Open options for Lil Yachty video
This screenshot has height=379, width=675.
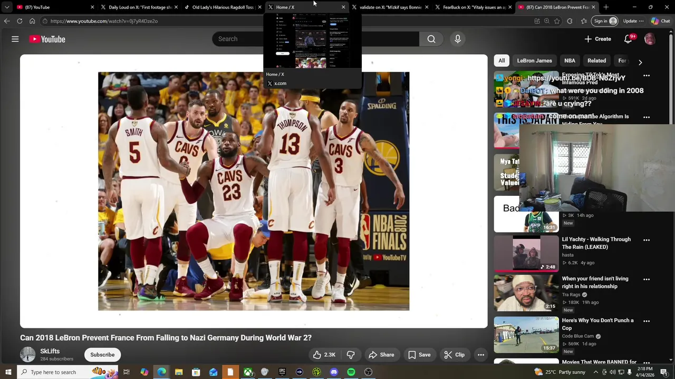pyautogui.click(x=647, y=240)
